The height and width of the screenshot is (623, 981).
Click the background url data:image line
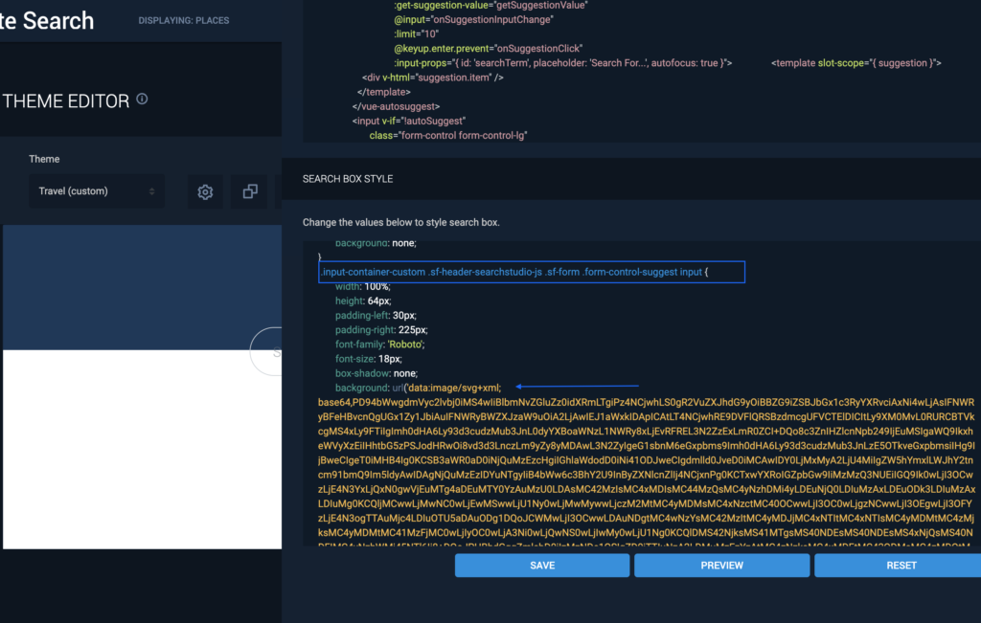[418, 388]
